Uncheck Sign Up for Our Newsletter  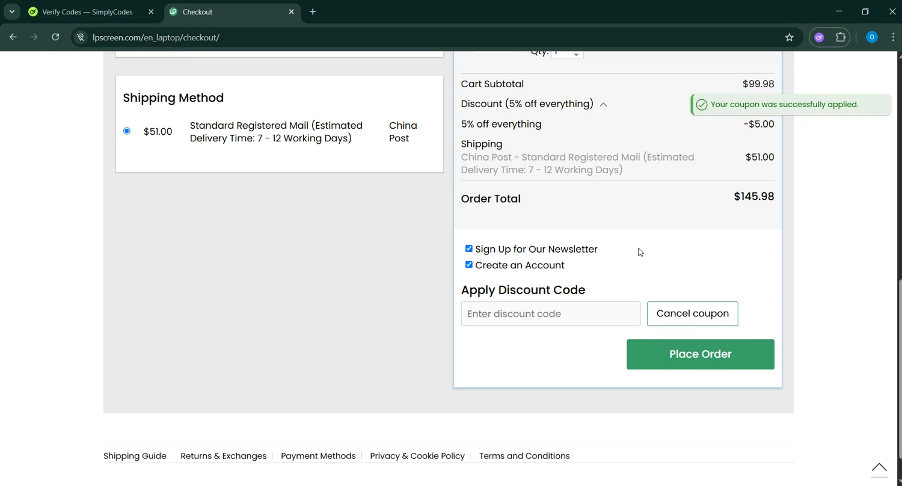point(469,248)
